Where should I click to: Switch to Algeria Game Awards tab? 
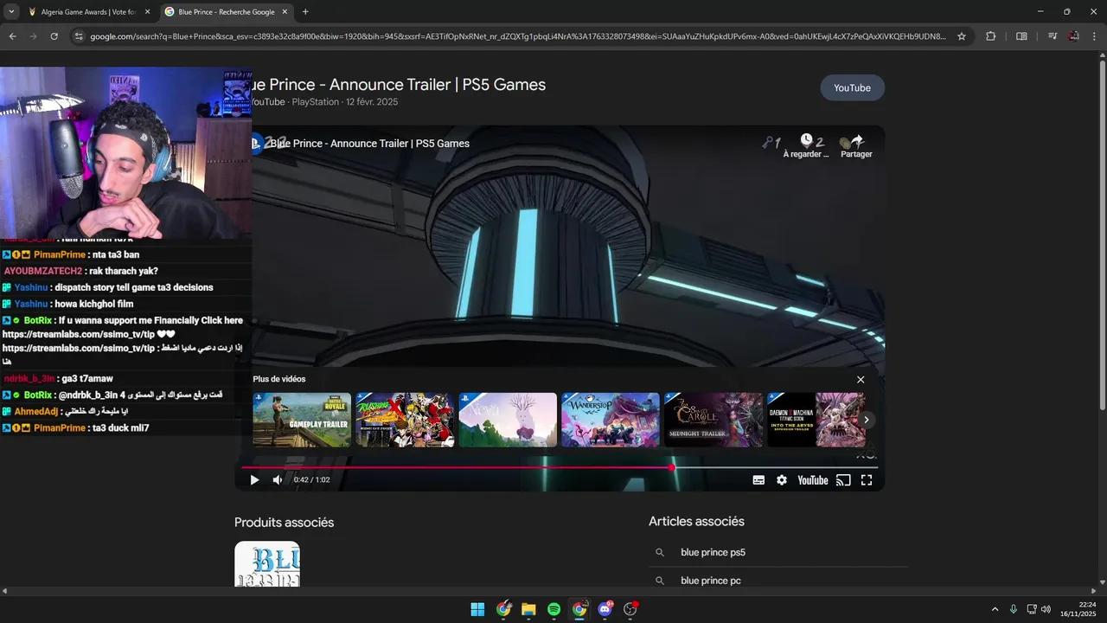tap(89, 12)
